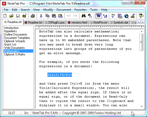This screenshot has height=117, width=147.
Task: Open the Favorites menu
Action: coord(80,10)
